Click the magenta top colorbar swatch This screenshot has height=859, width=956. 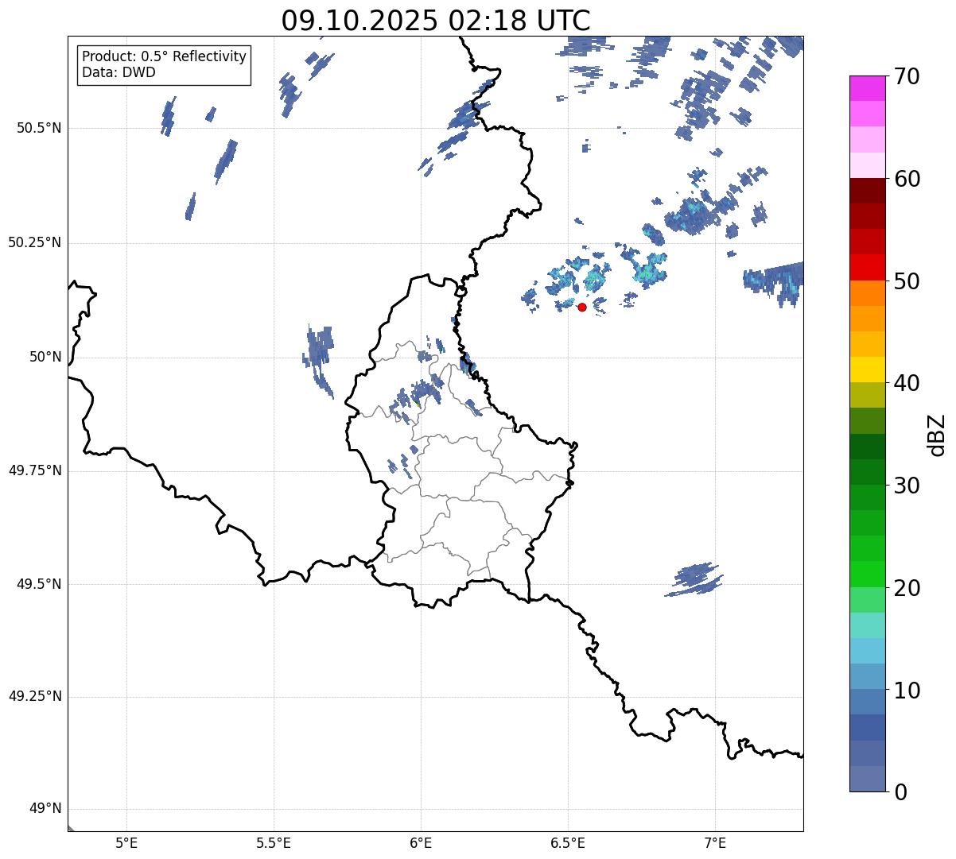click(868, 88)
